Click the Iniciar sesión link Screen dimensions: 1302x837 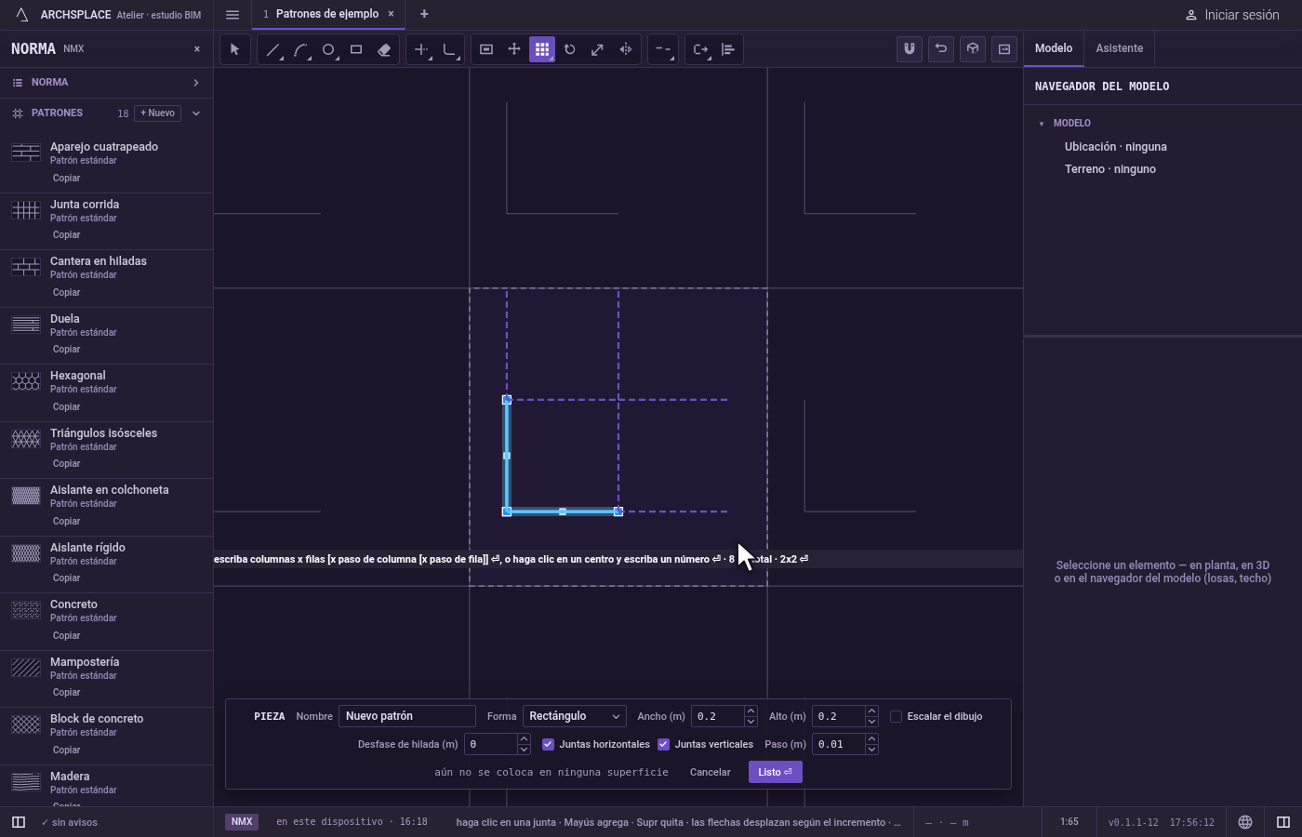point(1232,15)
